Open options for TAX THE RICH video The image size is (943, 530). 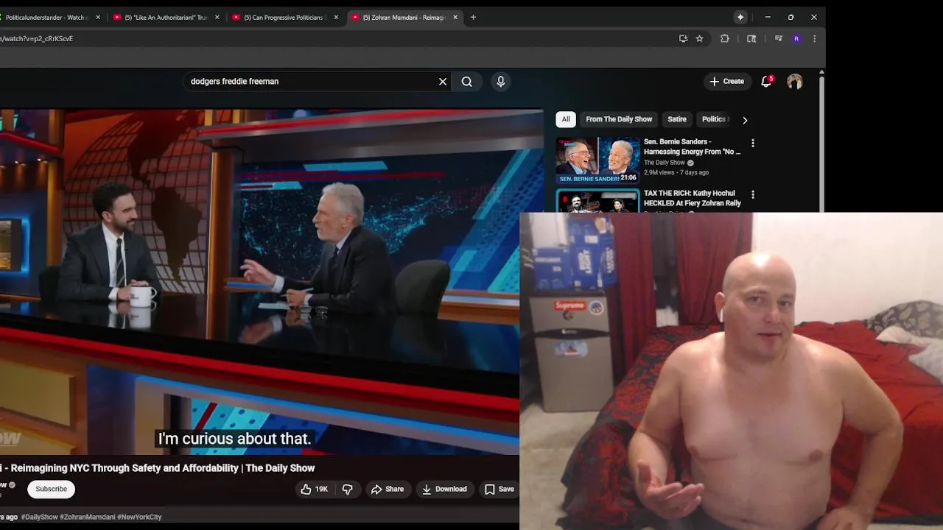(753, 195)
